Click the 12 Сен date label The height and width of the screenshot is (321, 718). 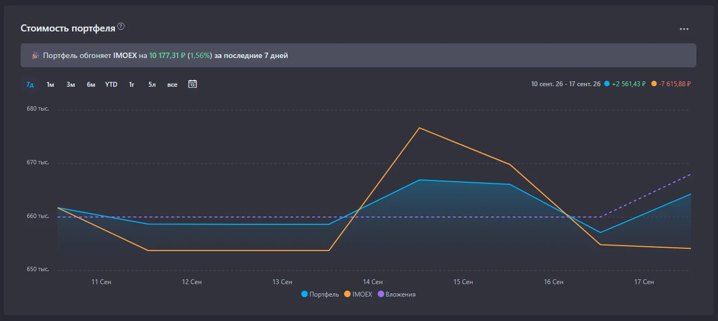coord(192,282)
